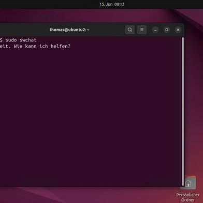Click the terminal's vertical scrollbar
This screenshot has height=203, width=203.
(x=183, y=111)
